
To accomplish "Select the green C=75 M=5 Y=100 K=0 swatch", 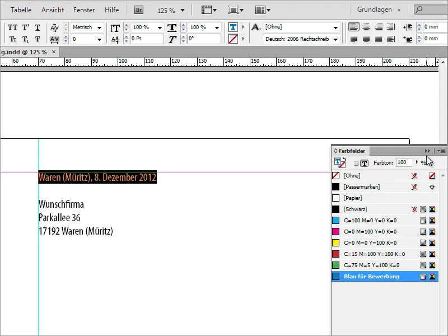I will [x=385, y=265].
